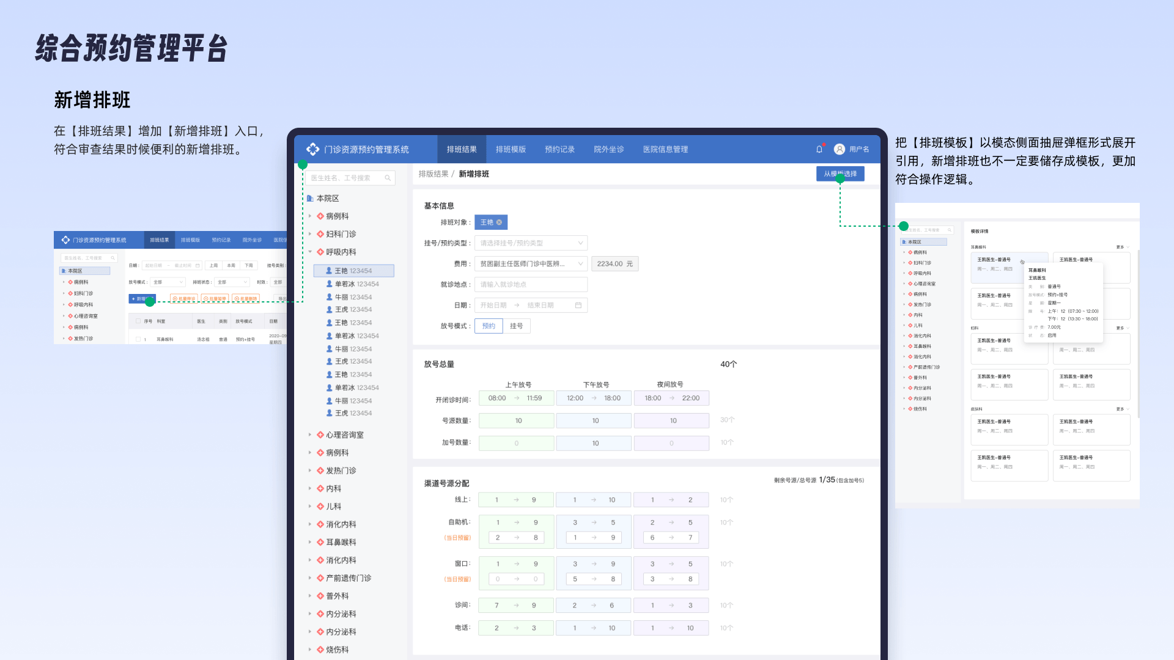Open the 费用 fee type dropdown
Image resolution: width=1174 pixels, height=660 pixels.
click(531, 264)
